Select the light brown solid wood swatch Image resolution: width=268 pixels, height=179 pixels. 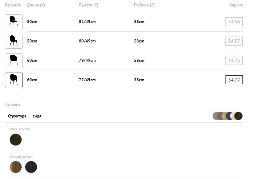coord(16,167)
